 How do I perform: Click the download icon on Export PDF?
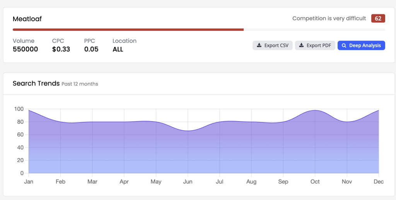click(301, 46)
